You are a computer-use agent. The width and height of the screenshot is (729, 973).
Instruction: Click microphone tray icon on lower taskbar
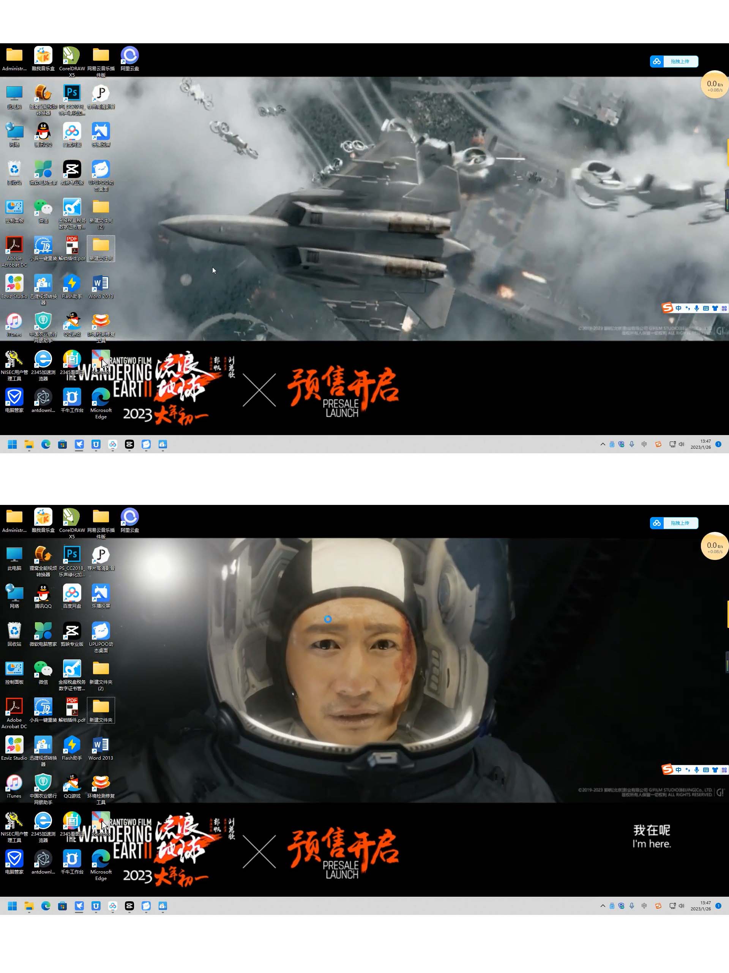632,906
